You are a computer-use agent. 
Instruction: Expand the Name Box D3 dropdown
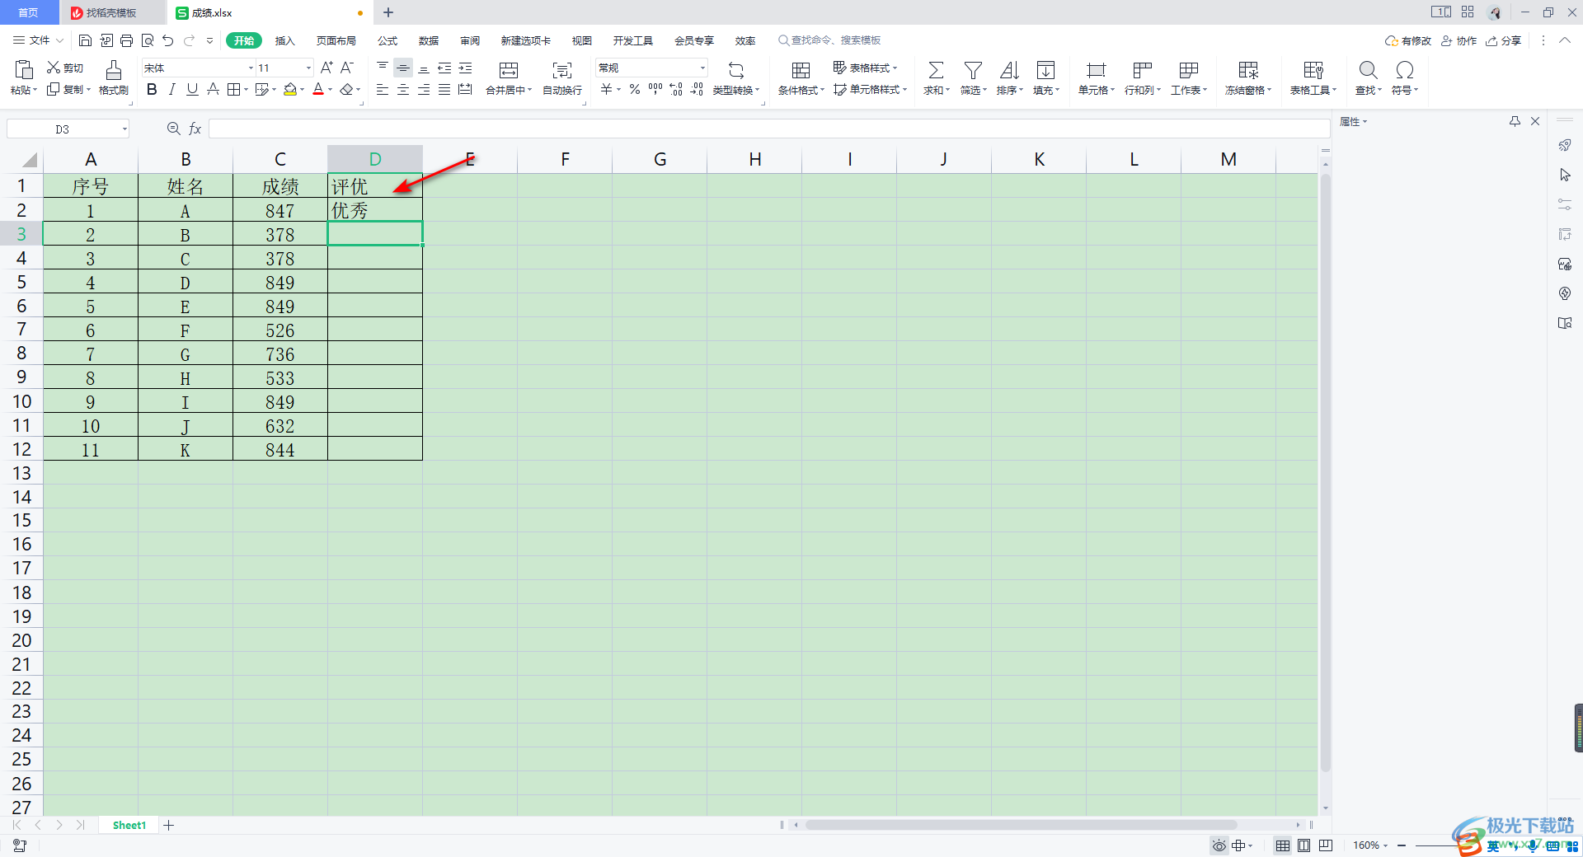(x=124, y=129)
